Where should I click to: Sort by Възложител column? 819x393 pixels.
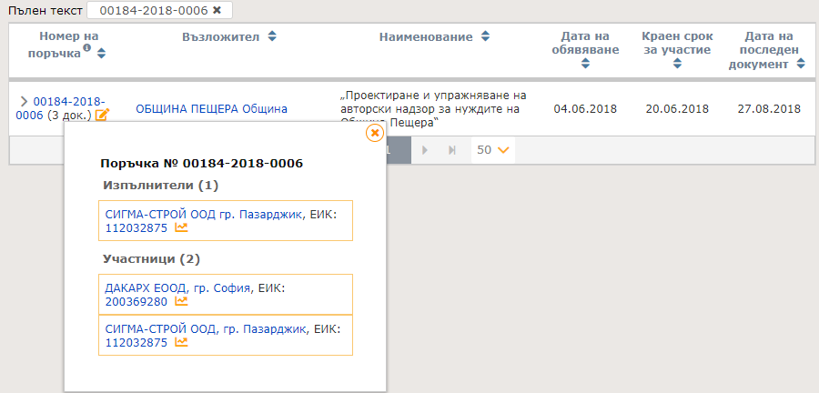click(273, 36)
